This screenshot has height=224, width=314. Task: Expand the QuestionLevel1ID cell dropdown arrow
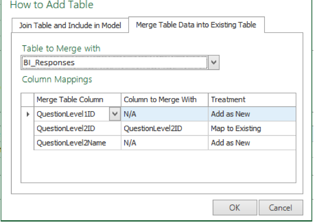pos(115,114)
